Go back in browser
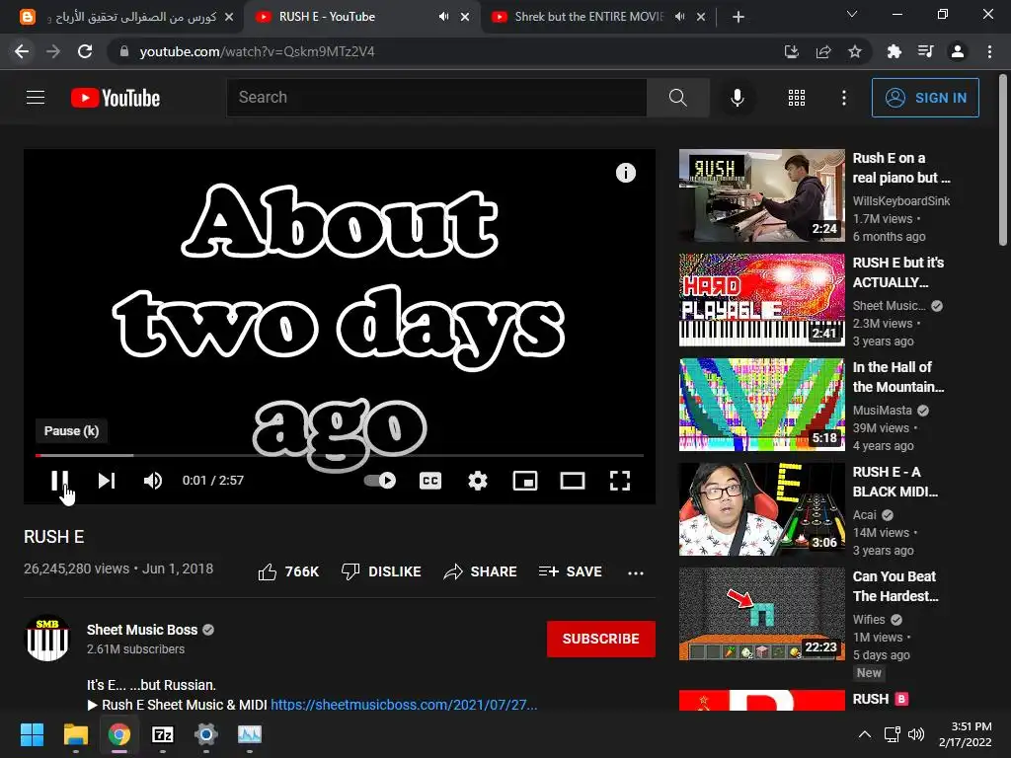The height and width of the screenshot is (758, 1011). click(x=22, y=51)
